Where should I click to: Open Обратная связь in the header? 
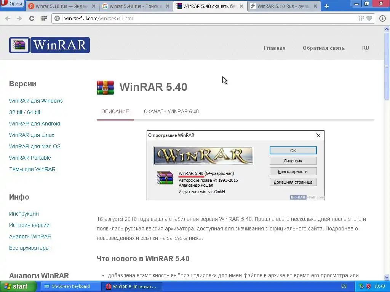pyautogui.click(x=324, y=48)
